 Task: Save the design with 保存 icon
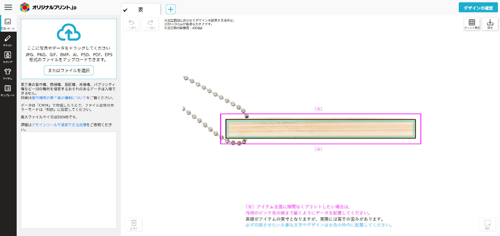pos(490,24)
